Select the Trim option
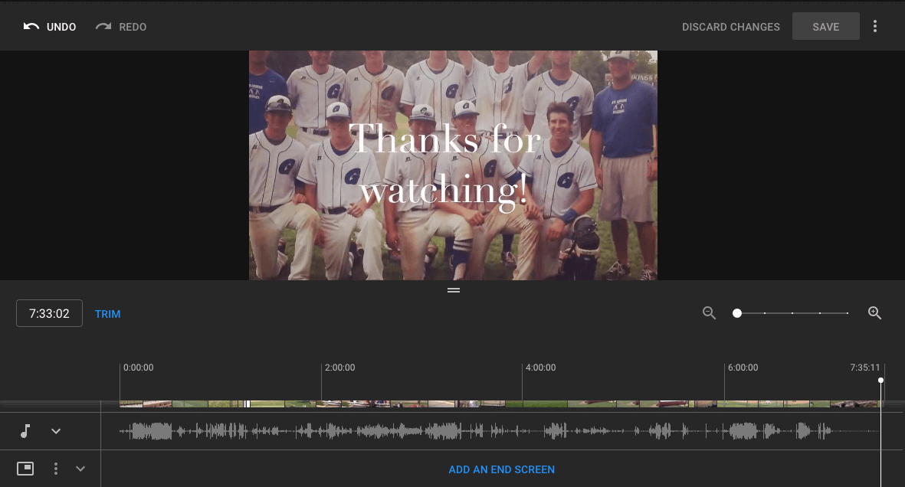Image resolution: width=905 pixels, height=487 pixels. pyautogui.click(x=107, y=314)
